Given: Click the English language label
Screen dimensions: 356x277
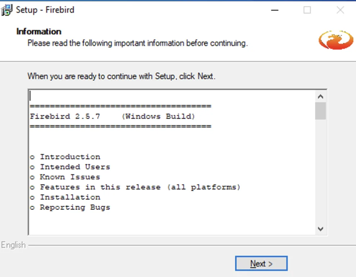Looking at the screenshot, I should [x=13, y=245].
